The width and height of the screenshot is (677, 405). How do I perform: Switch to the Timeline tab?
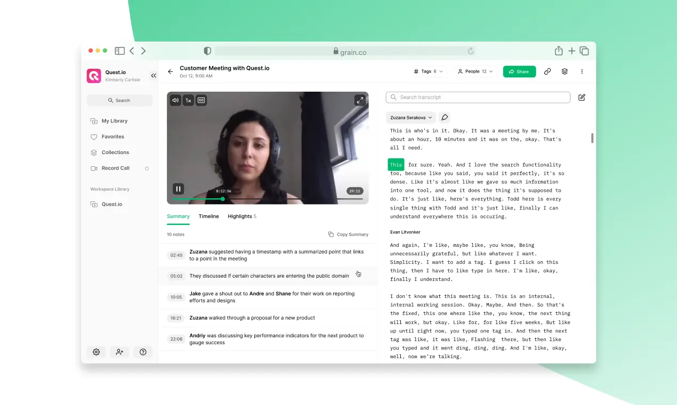(208, 216)
